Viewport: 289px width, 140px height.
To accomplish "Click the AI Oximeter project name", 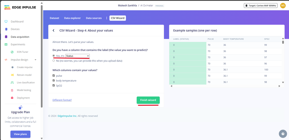I will 147,6.
